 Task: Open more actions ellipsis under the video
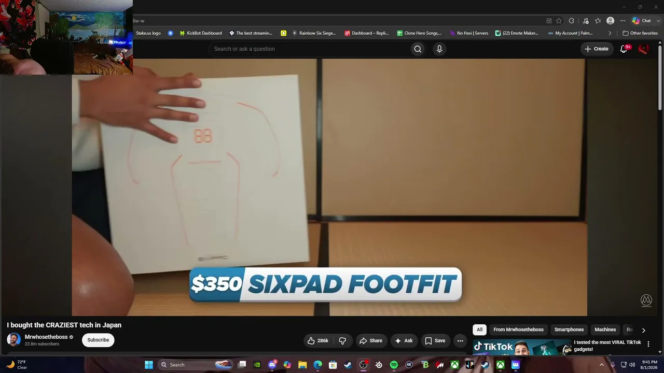(x=460, y=340)
